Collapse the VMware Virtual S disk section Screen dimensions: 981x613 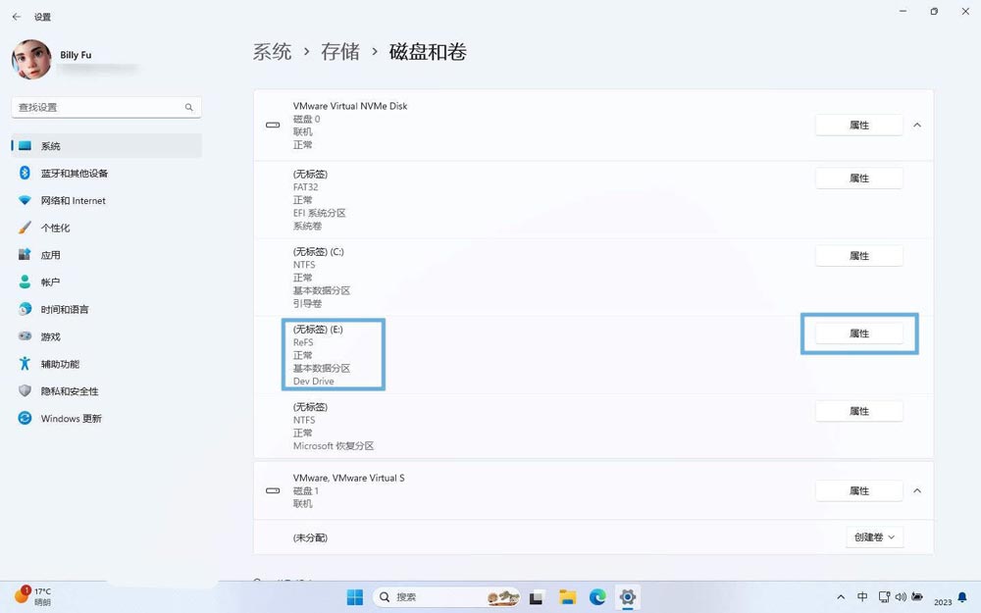(x=917, y=490)
